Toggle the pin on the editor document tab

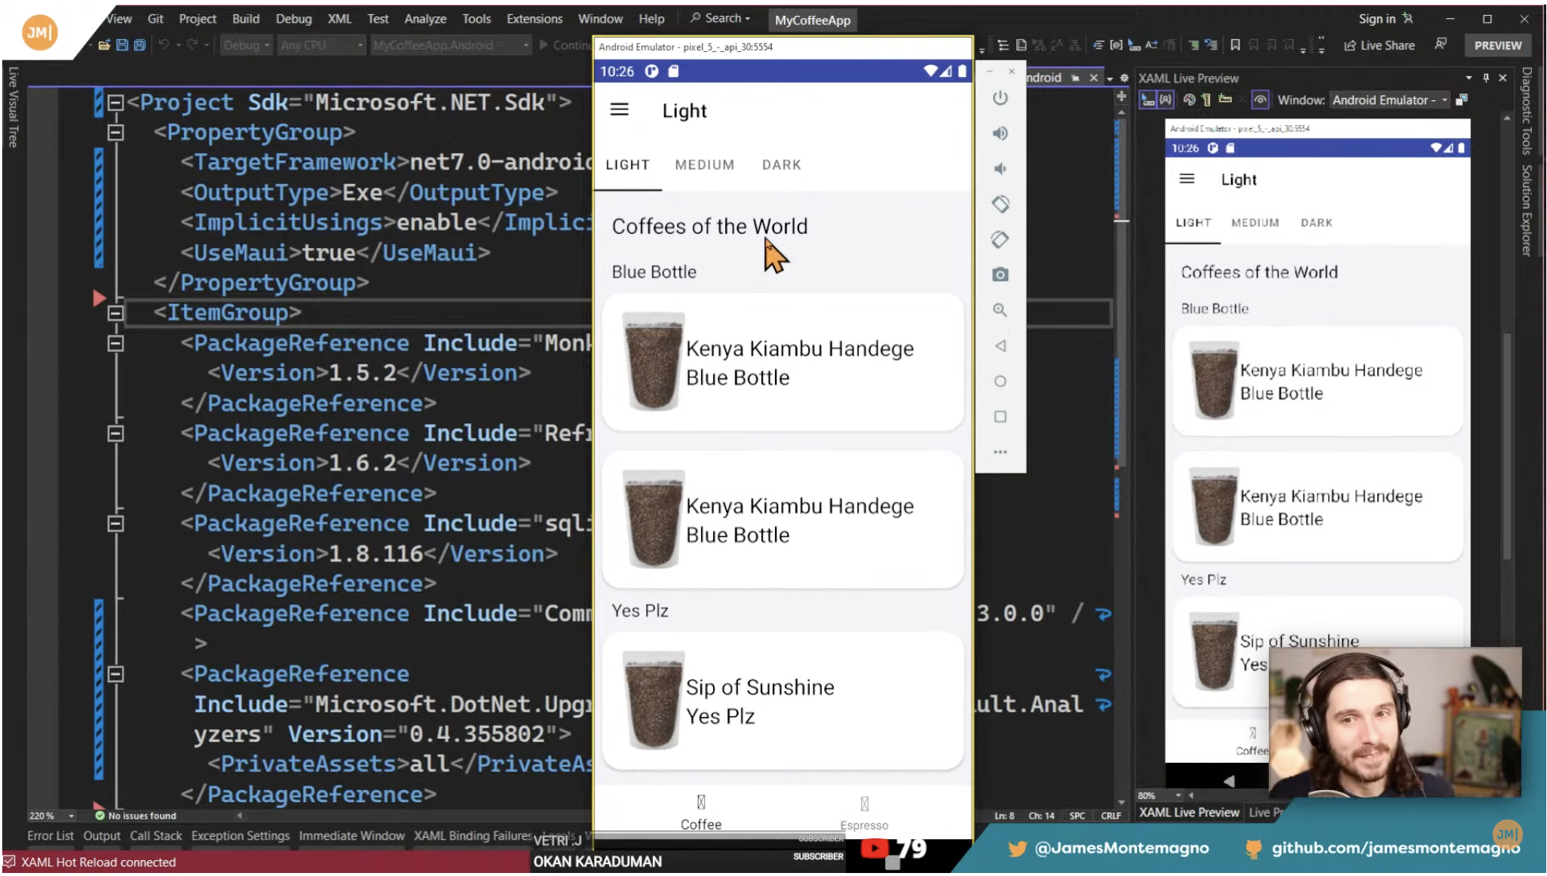(x=1076, y=78)
